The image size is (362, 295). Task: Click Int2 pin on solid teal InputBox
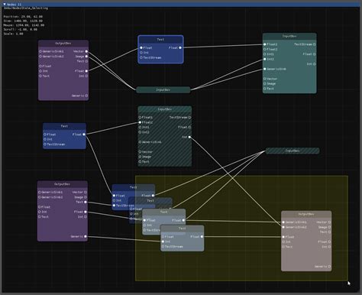tap(265, 59)
